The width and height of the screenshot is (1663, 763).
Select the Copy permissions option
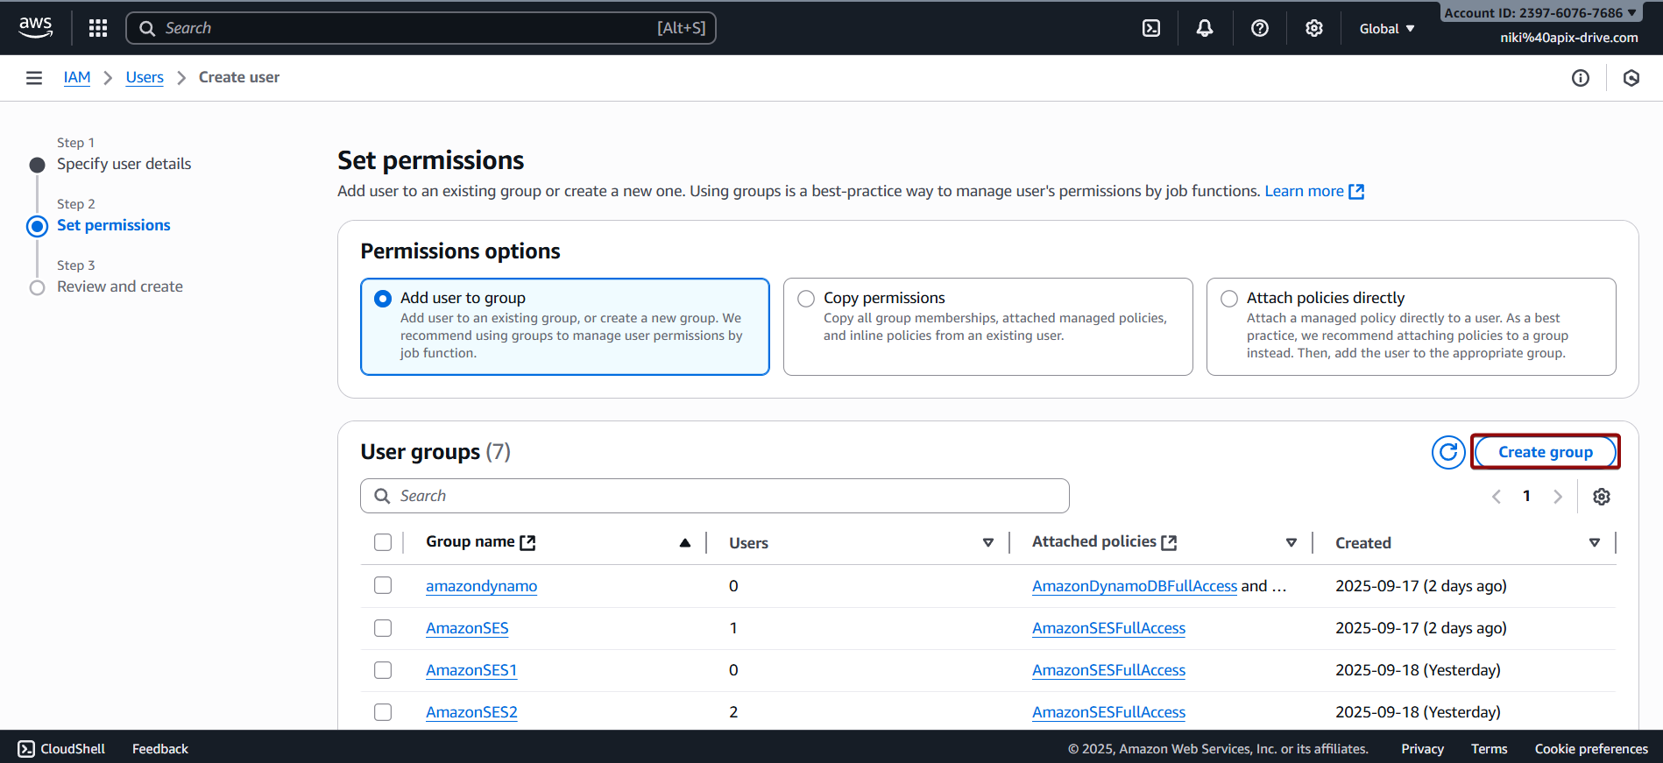[x=806, y=299]
